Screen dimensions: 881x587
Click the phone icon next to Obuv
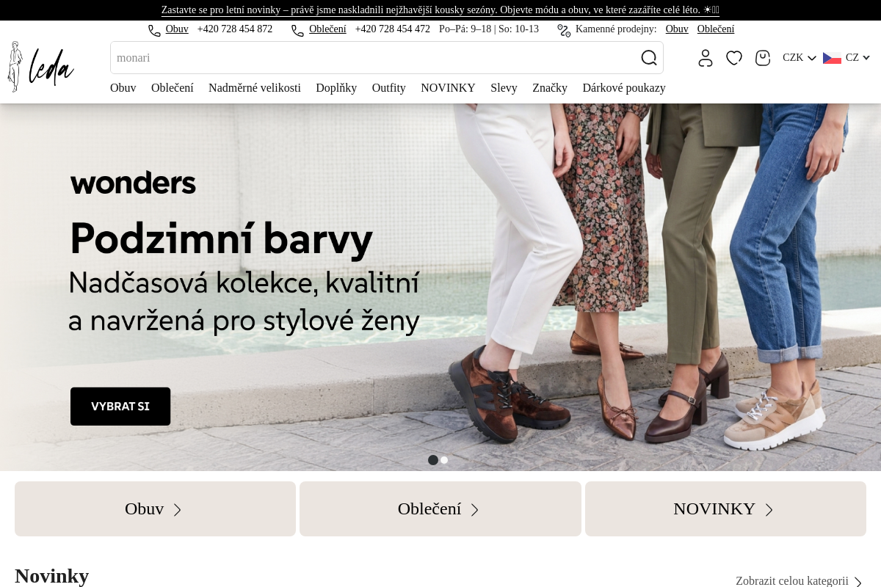pyautogui.click(x=154, y=30)
